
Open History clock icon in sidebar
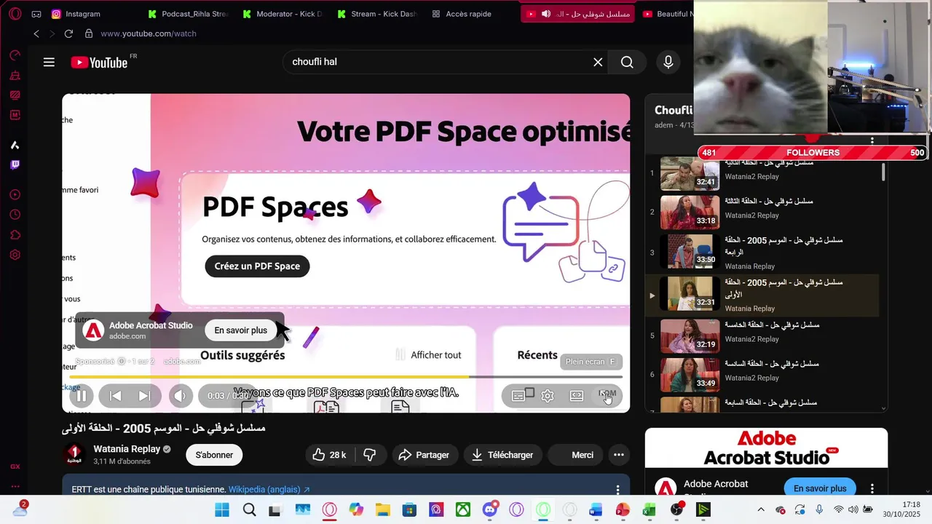pyautogui.click(x=15, y=215)
